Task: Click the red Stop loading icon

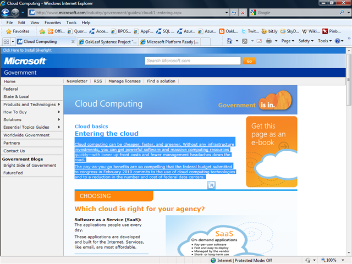Action: (243, 13)
